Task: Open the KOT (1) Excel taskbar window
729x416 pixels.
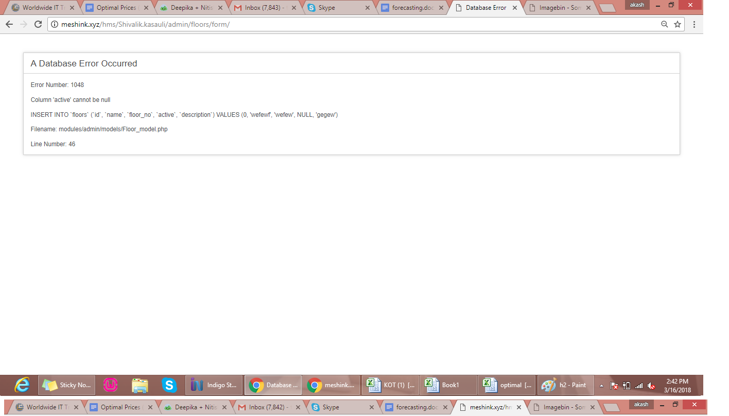Action: (x=390, y=385)
